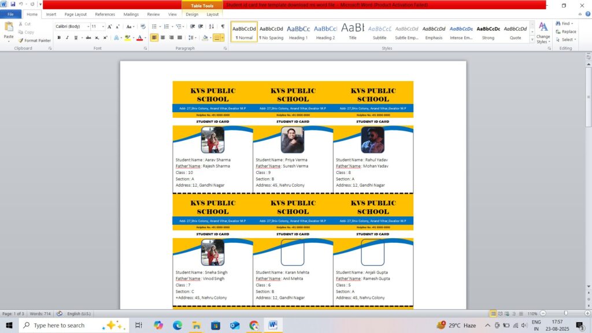Screen dimensions: 592x333
Task: Click the Paste icon
Action: pyautogui.click(x=9, y=30)
